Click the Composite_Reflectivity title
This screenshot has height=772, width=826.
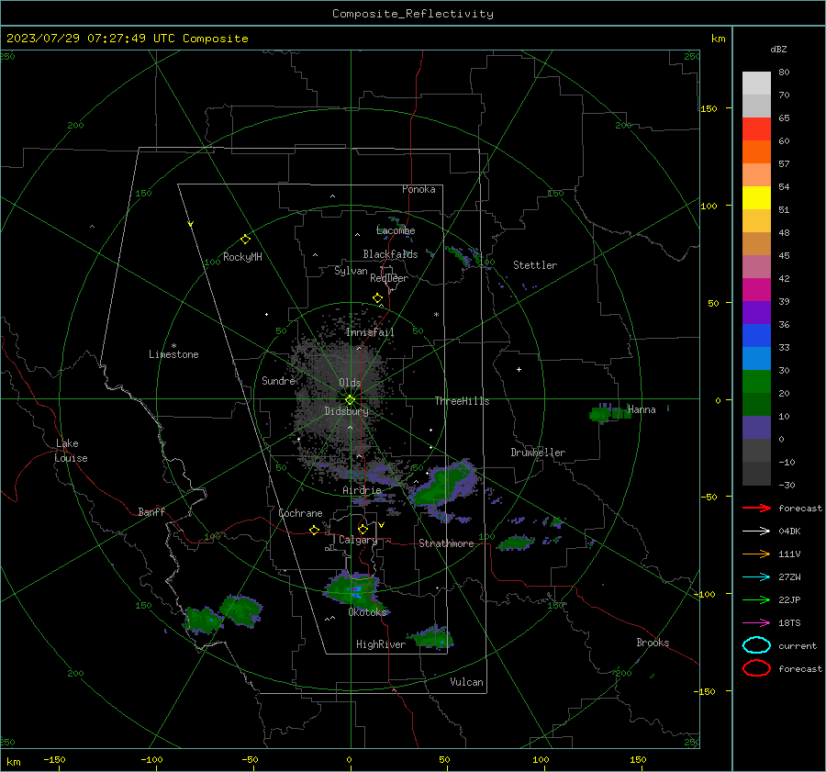pyautogui.click(x=413, y=14)
